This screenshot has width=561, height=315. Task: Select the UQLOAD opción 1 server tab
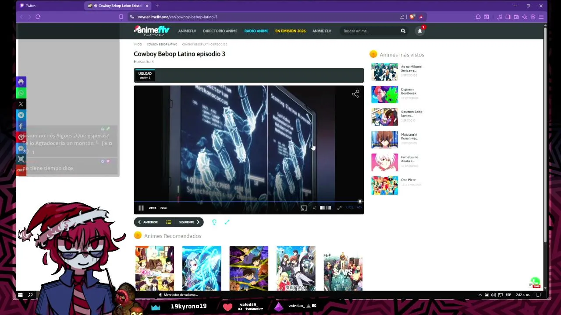pyautogui.click(x=145, y=75)
